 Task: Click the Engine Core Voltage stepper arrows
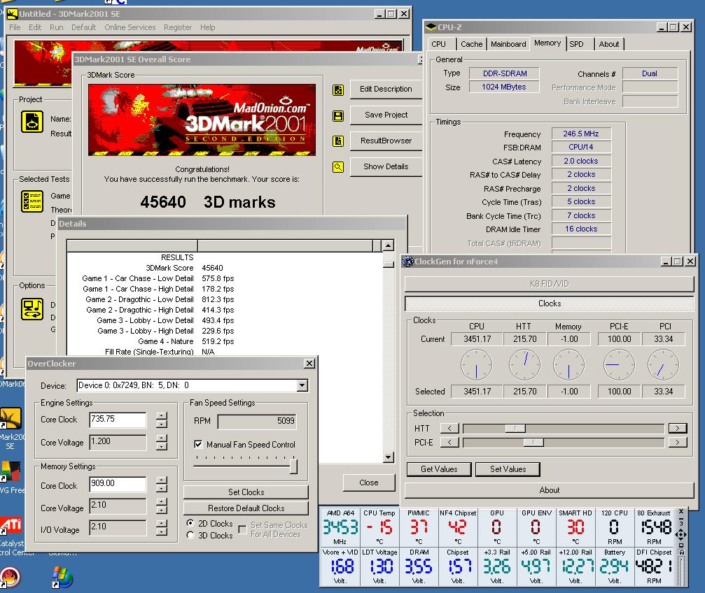(x=162, y=442)
